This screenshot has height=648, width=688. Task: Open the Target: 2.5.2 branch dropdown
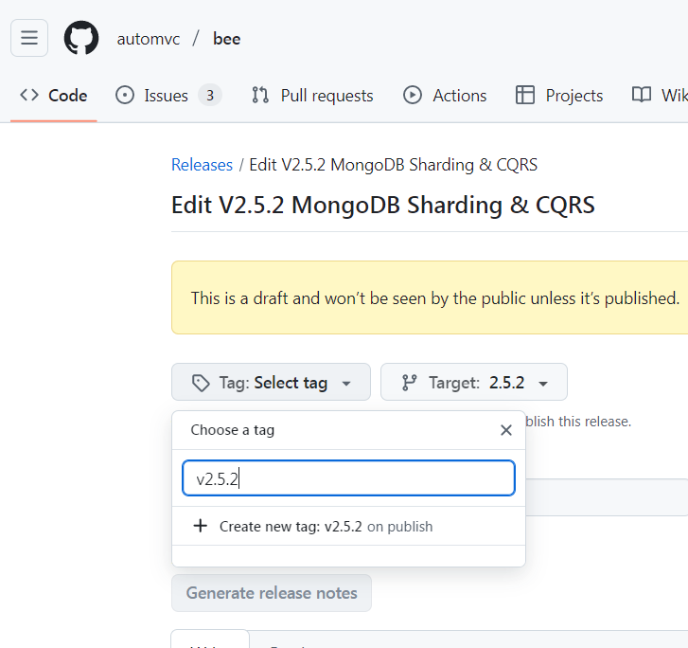474,382
